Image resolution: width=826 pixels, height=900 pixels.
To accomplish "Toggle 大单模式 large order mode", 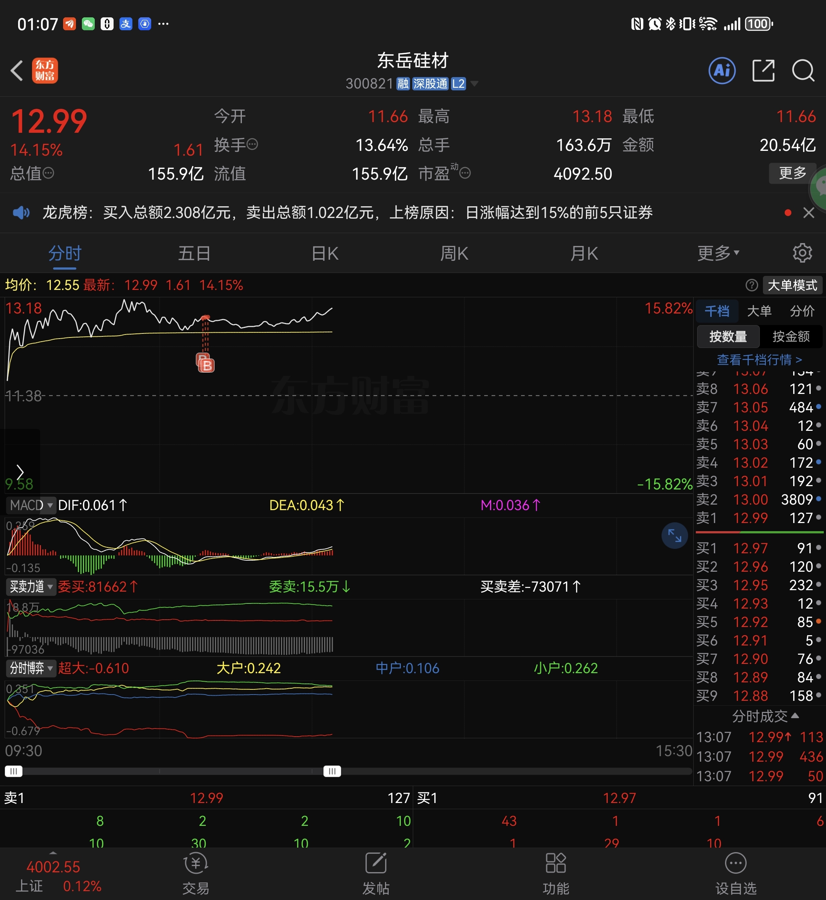I will 792,285.
